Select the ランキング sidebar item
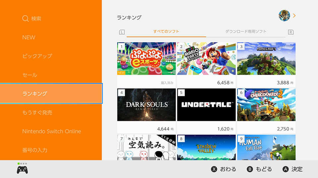The width and height of the screenshot is (318, 178). (x=51, y=93)
